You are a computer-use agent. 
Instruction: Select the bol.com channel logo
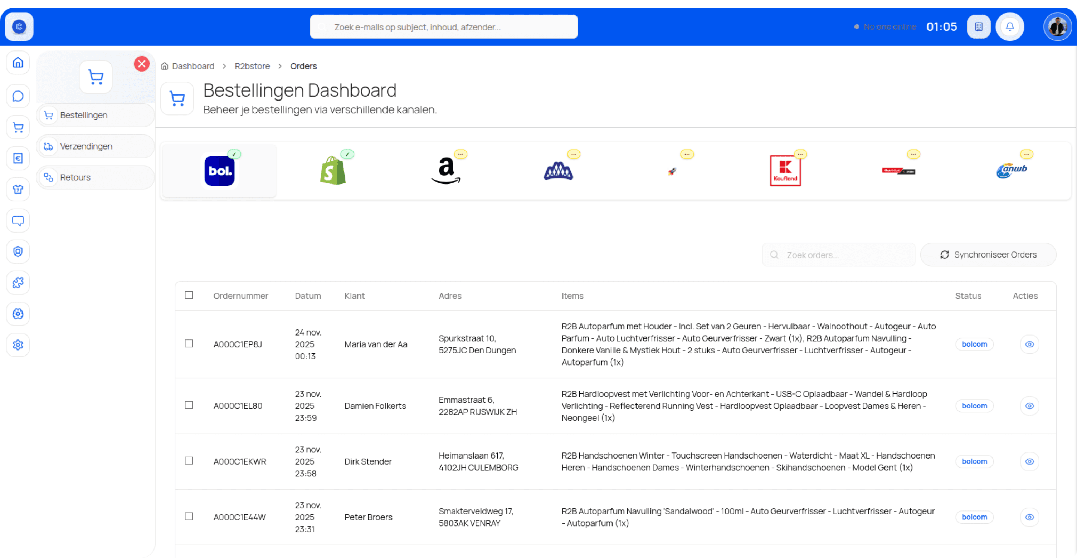pos(219,170)
